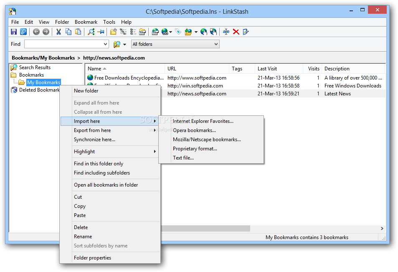This screenshot has height=272, width=398.
Task: Click the red X delete toolbar icon
Action: (x=236, y=32)
